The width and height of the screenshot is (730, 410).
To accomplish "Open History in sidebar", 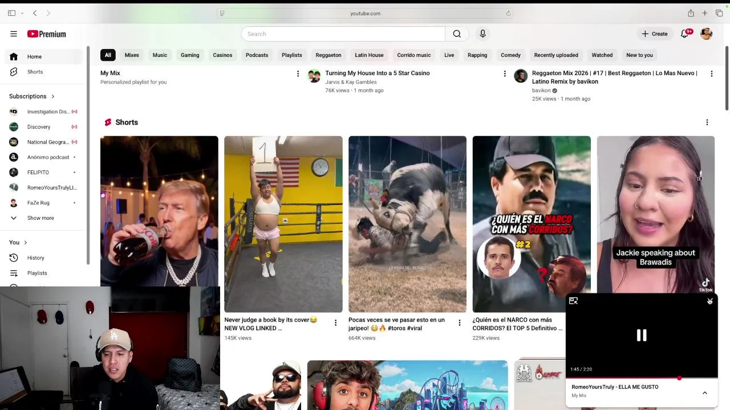I will point(44,258).
